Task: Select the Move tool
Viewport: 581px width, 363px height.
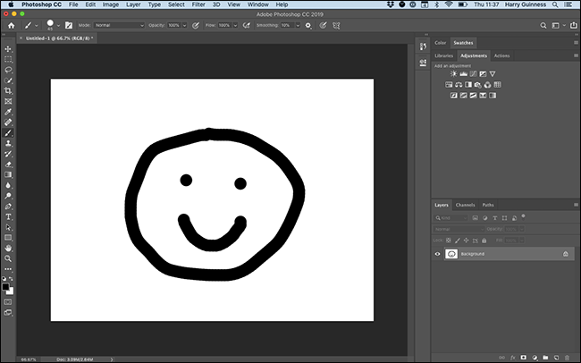Action: coord(8,49)
